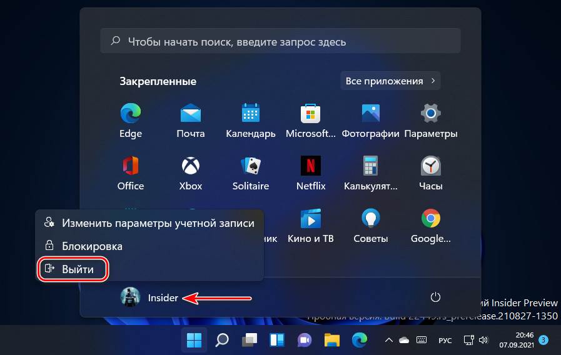The height and width of the screenshot is (355, 561).
Task: Click the Start button on taskbar
Action: (194, 340)
